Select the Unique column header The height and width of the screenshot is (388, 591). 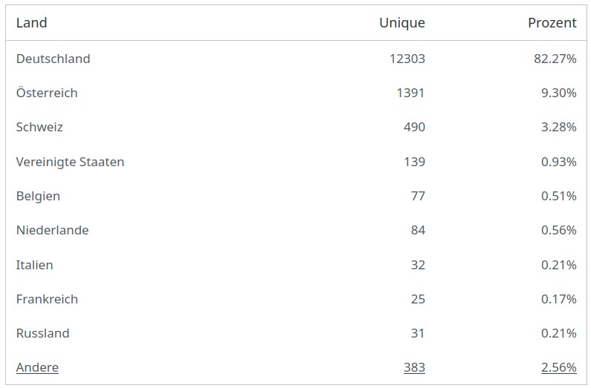pos(402,23)
